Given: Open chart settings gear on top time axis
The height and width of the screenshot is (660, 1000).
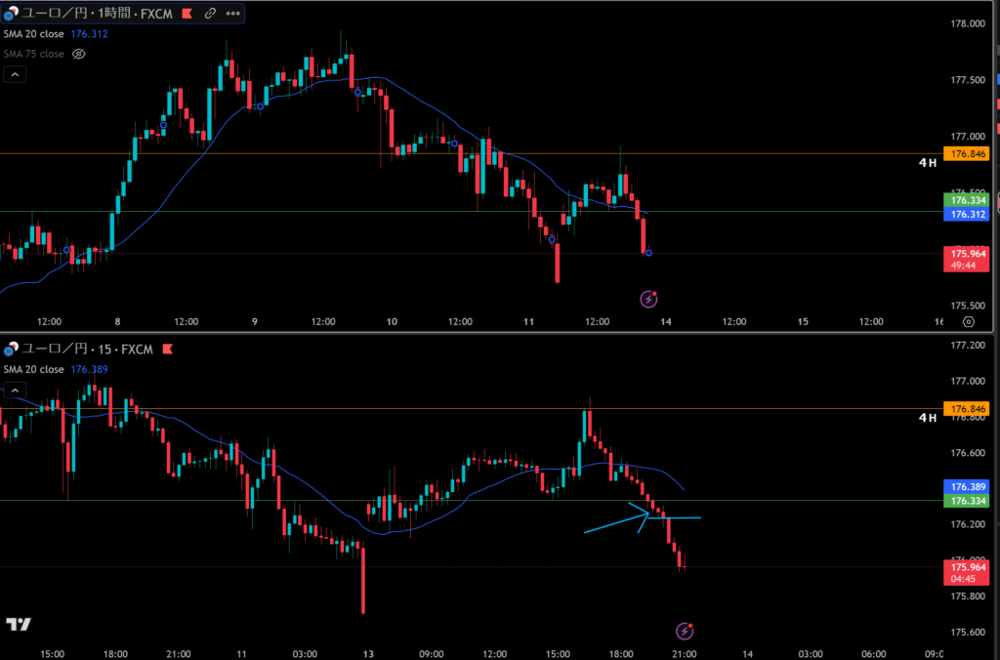Looking at the screenshot, I should click(967, 321).
